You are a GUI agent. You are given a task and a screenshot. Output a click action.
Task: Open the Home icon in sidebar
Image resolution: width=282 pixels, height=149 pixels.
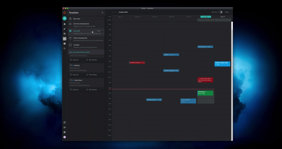click(x=65, y=24)
